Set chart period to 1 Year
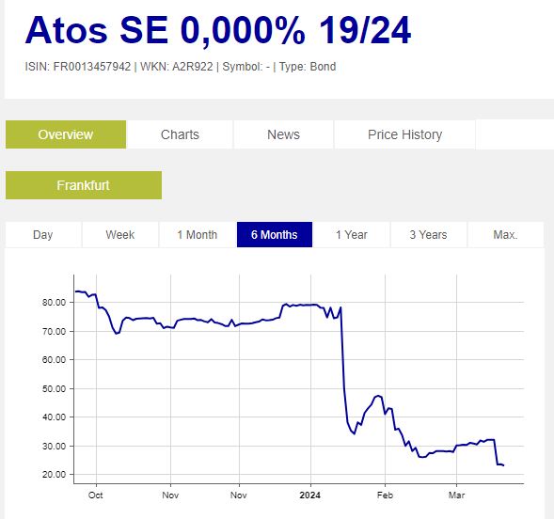 [x=352, y=235]
